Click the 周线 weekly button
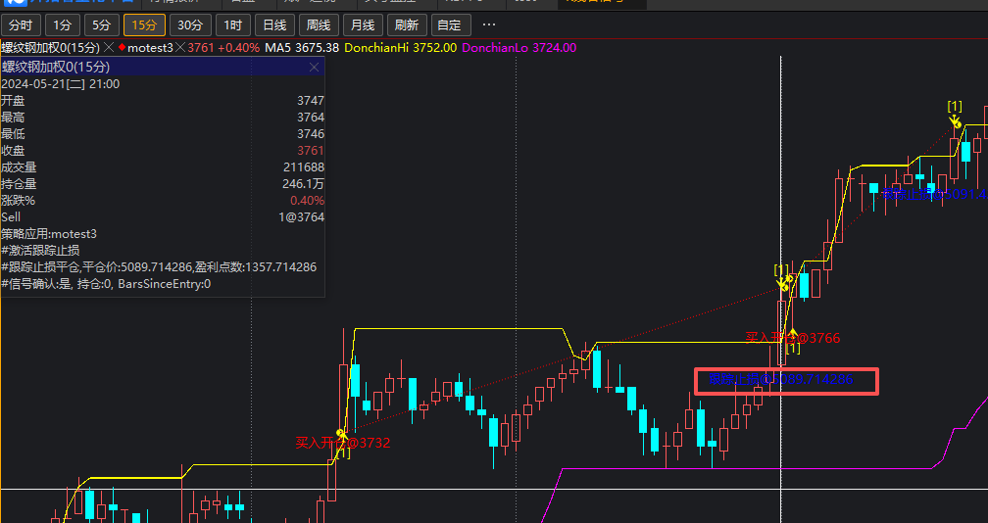This screenshot has height=523, width=988. [318, 24]
